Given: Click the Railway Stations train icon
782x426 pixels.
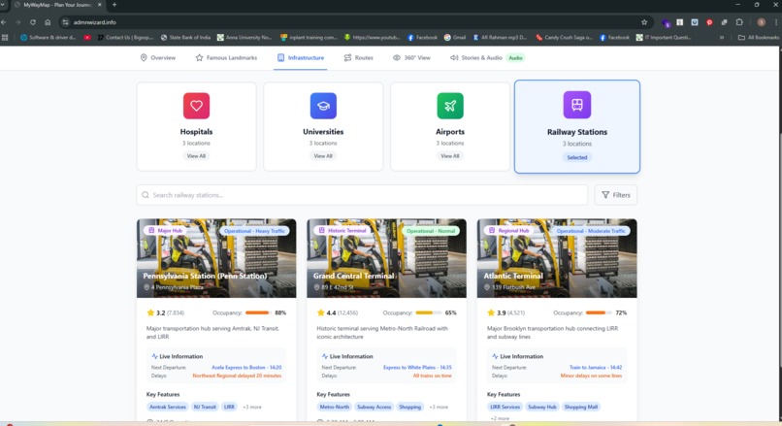Looking at the screenshot, I should click(x=577, y=105).
